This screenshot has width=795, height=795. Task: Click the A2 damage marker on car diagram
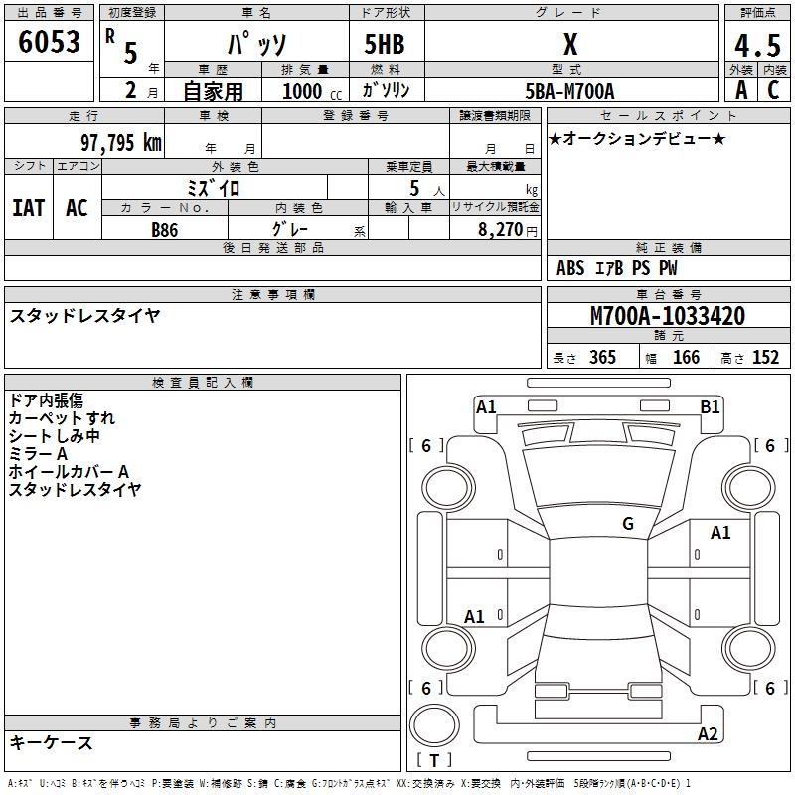click(x=708, y=734)
